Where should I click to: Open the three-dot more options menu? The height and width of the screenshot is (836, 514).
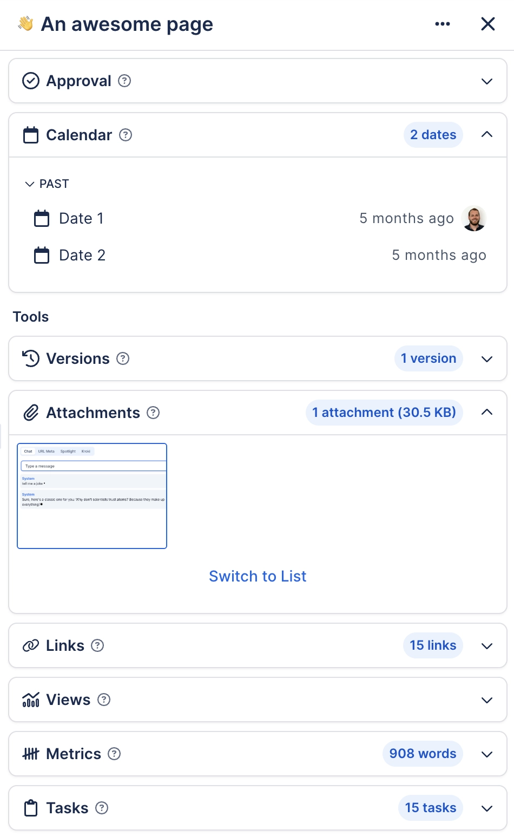[442, 24]
